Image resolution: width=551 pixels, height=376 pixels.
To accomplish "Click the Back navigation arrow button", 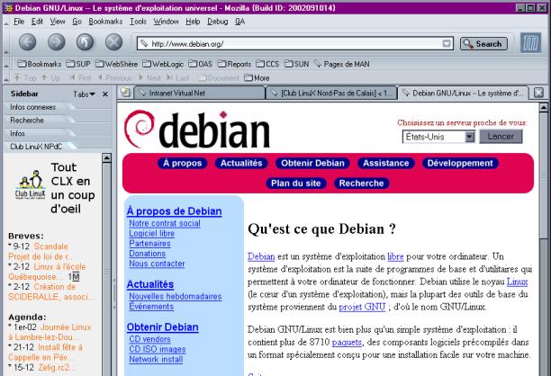I will tap(29, 43).
